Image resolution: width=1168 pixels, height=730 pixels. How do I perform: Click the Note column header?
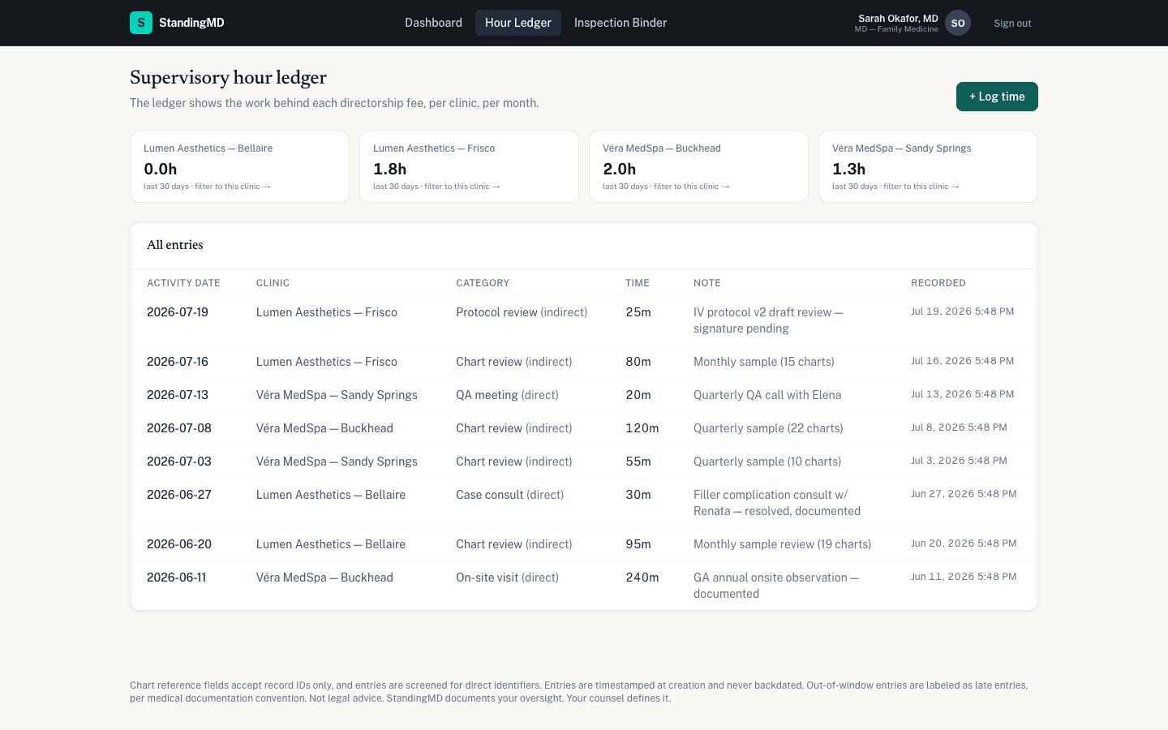pyautogui.click(x=707, y=283)
